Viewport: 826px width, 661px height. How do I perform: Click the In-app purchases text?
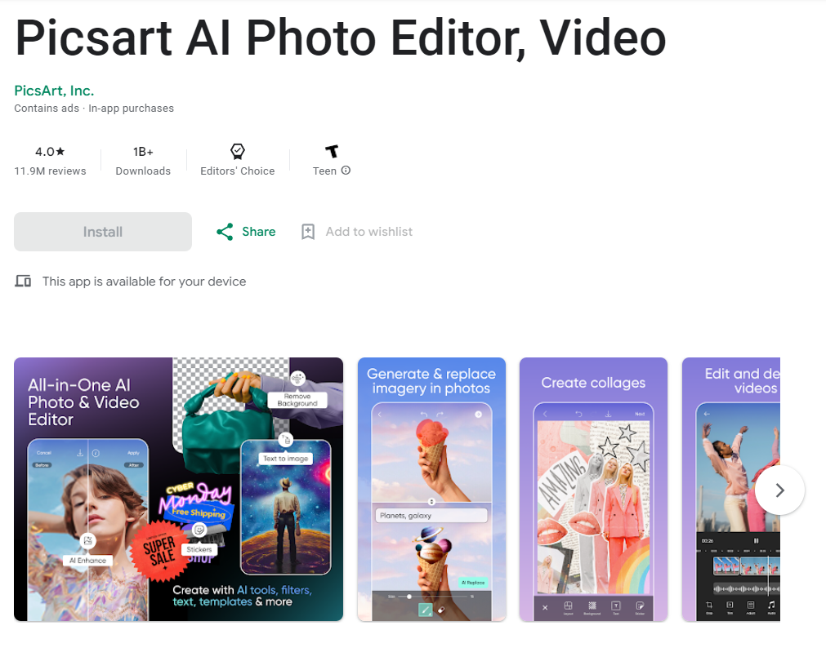(x=132, y=108)
